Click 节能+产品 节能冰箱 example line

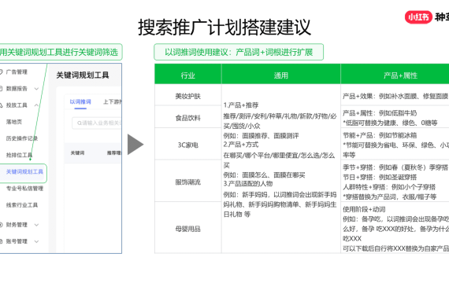(380, 135)
